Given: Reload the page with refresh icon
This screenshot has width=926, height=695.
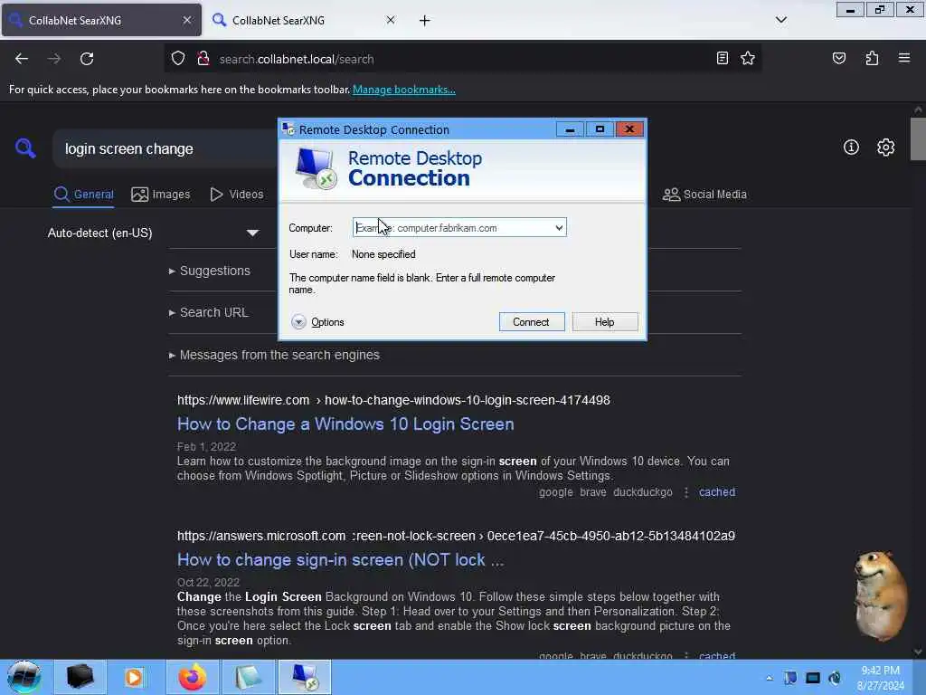Looking at the screenshot, I should click(87, 59).
